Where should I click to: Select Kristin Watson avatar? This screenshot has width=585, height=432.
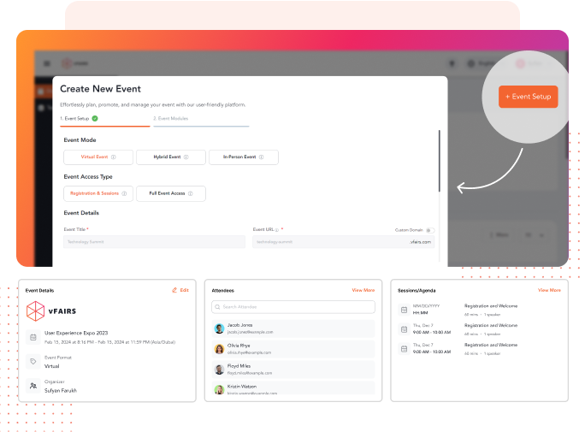[x=219, y=390]
